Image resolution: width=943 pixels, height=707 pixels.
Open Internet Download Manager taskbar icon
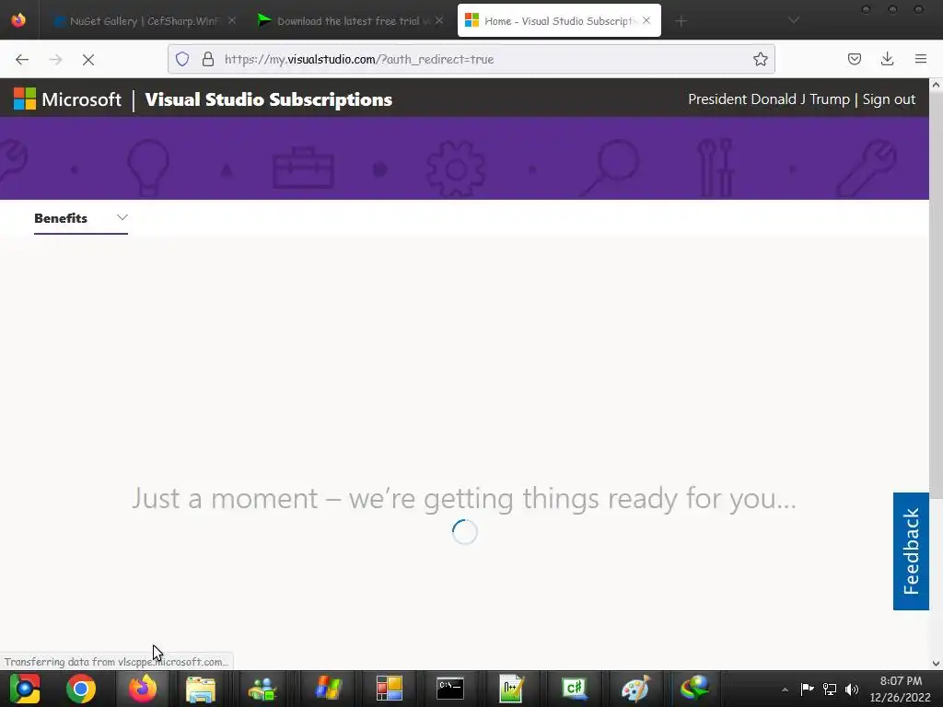(694, 689)
